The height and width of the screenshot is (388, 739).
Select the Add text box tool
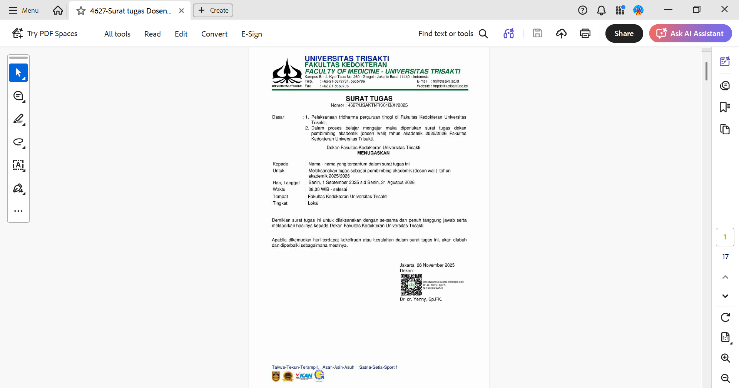tap(18, 165)
